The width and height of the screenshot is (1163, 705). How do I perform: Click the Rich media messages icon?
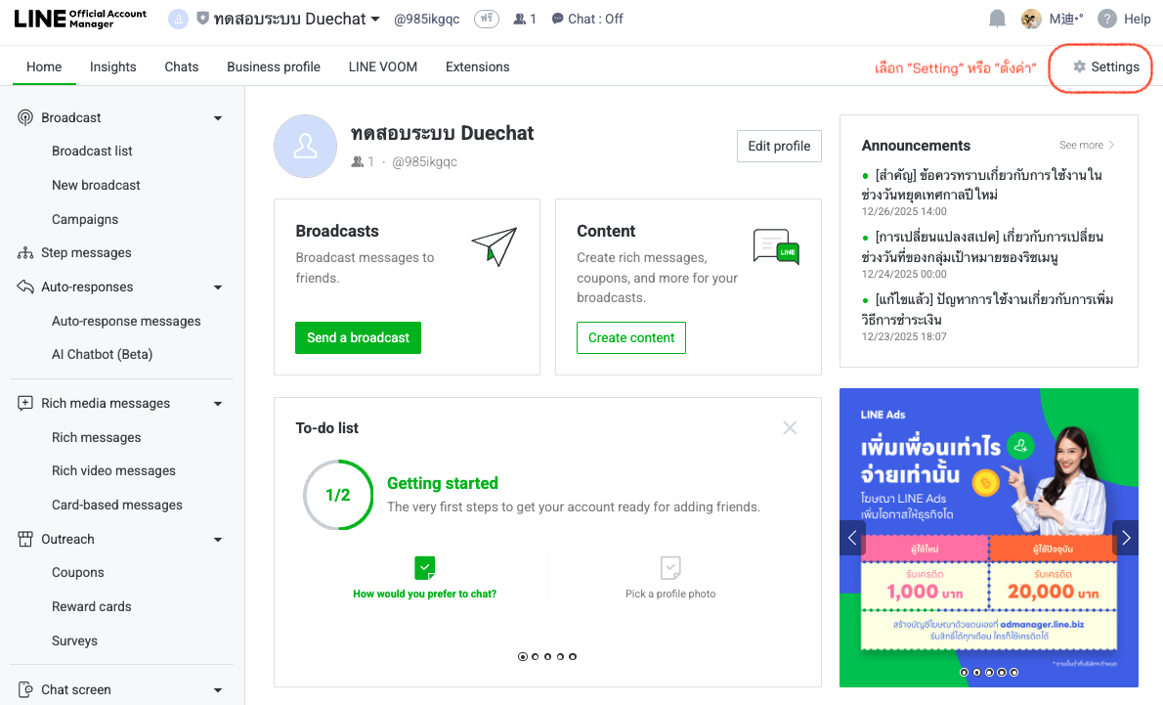[x=25, y=403]
